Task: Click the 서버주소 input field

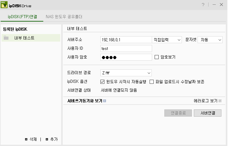Action: [126, 40]
